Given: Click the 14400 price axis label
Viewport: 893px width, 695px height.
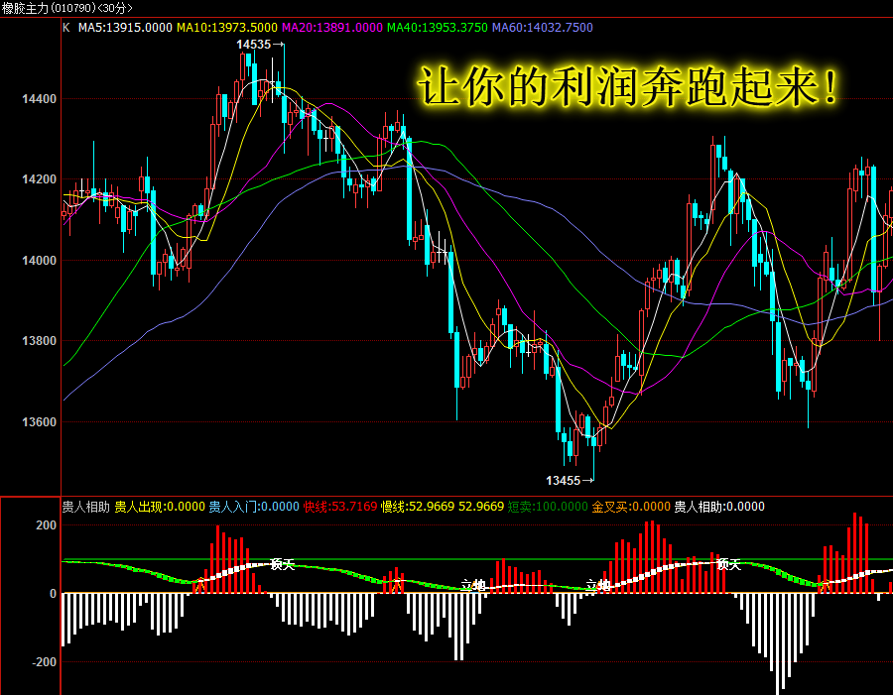Looking at the screenshot, I should tap(40, 99).
